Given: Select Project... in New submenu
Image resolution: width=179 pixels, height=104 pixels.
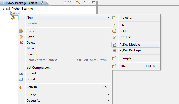Looking at the screenshot, I should coord(126,18).
